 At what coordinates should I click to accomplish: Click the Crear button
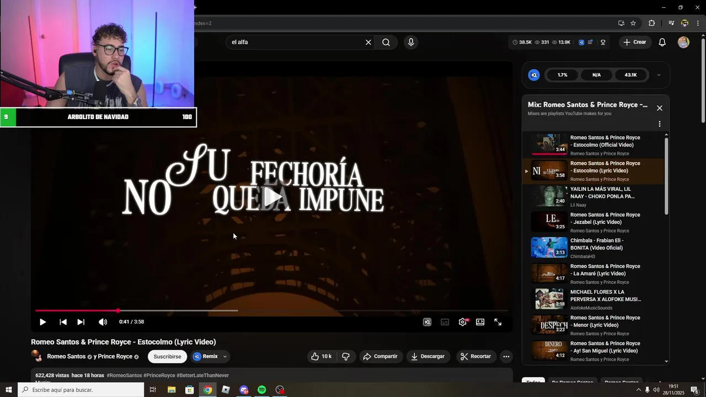pyautogui.click(x=634, y=42)
